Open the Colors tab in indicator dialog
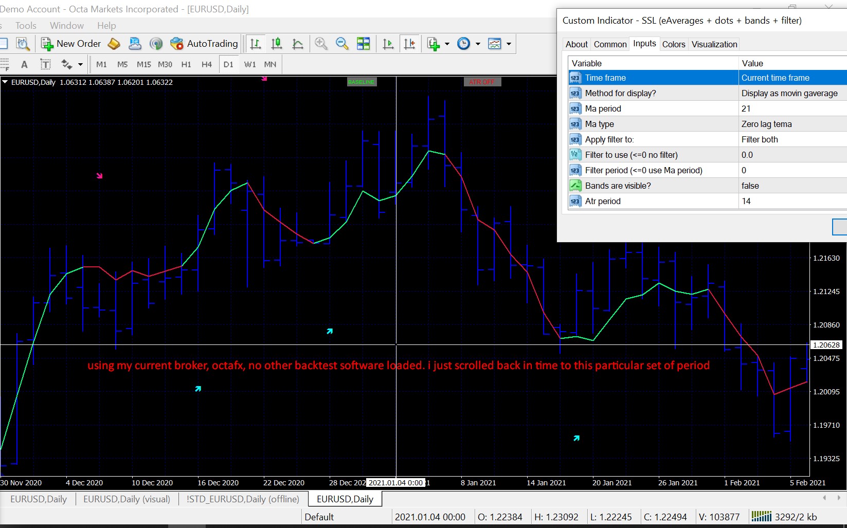The width and height of the screenshot is (847, 528). (673, 44)
